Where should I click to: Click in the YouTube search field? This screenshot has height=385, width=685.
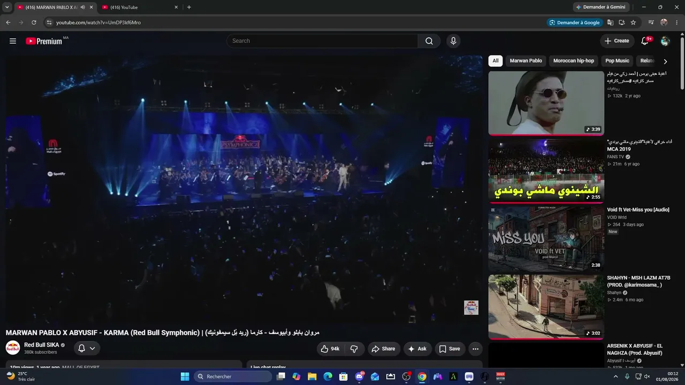pyautogui.click(x=322, y=41)
